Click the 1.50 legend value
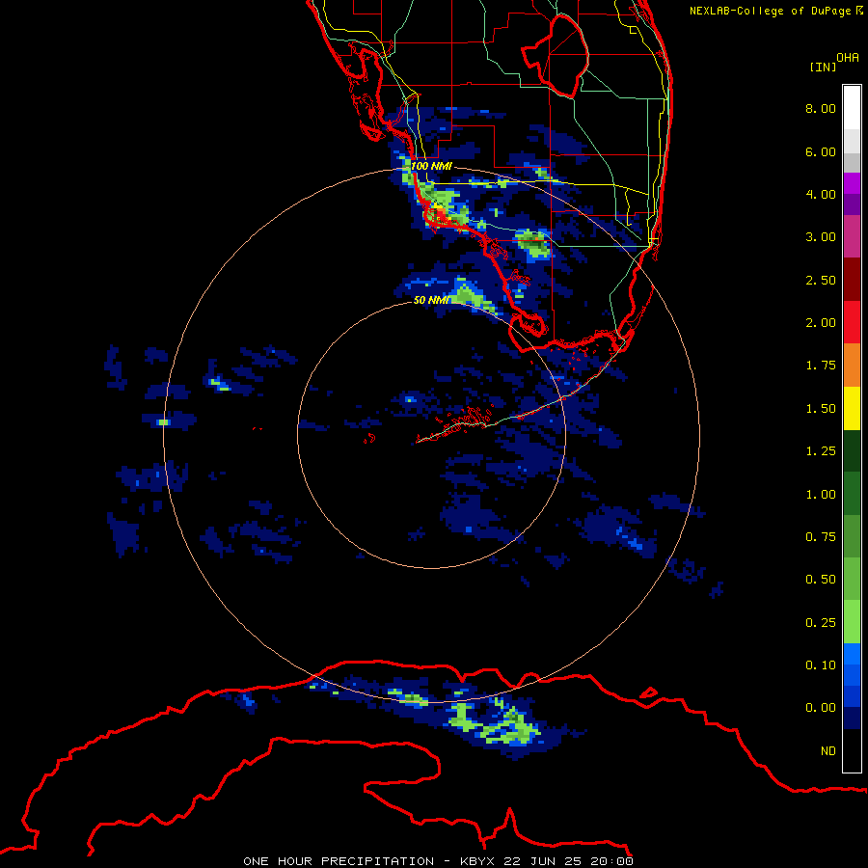 [821, 409]
